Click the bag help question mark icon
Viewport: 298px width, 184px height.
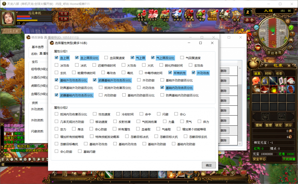click(x=266, y=66)
